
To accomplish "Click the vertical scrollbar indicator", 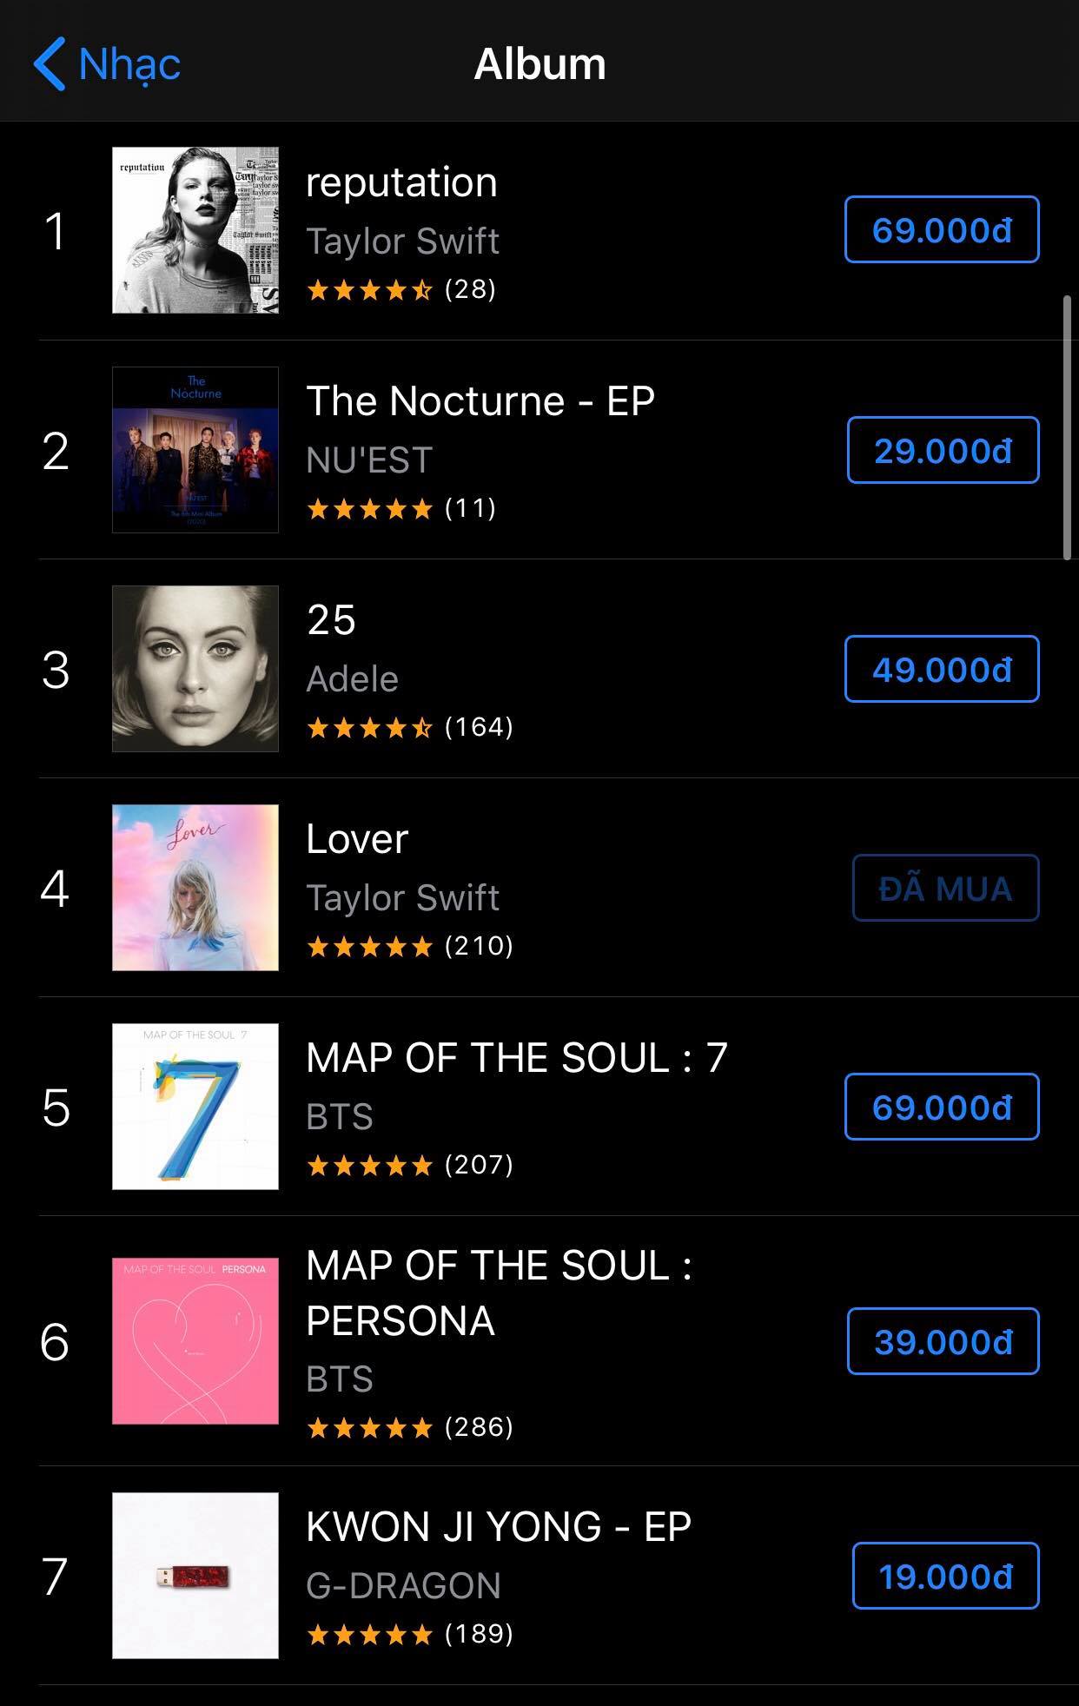I will (1068, 427).
